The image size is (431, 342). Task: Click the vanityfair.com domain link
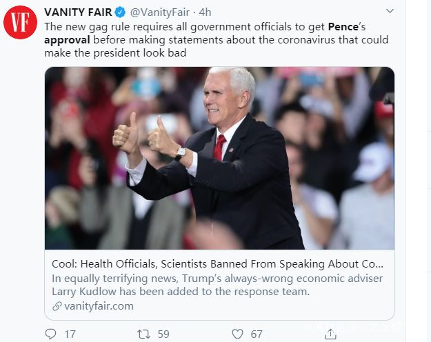click(x=99, y=305)
